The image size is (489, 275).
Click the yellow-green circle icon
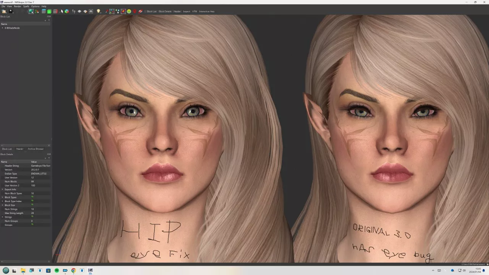pyautogui.click(x=129, y=11)
